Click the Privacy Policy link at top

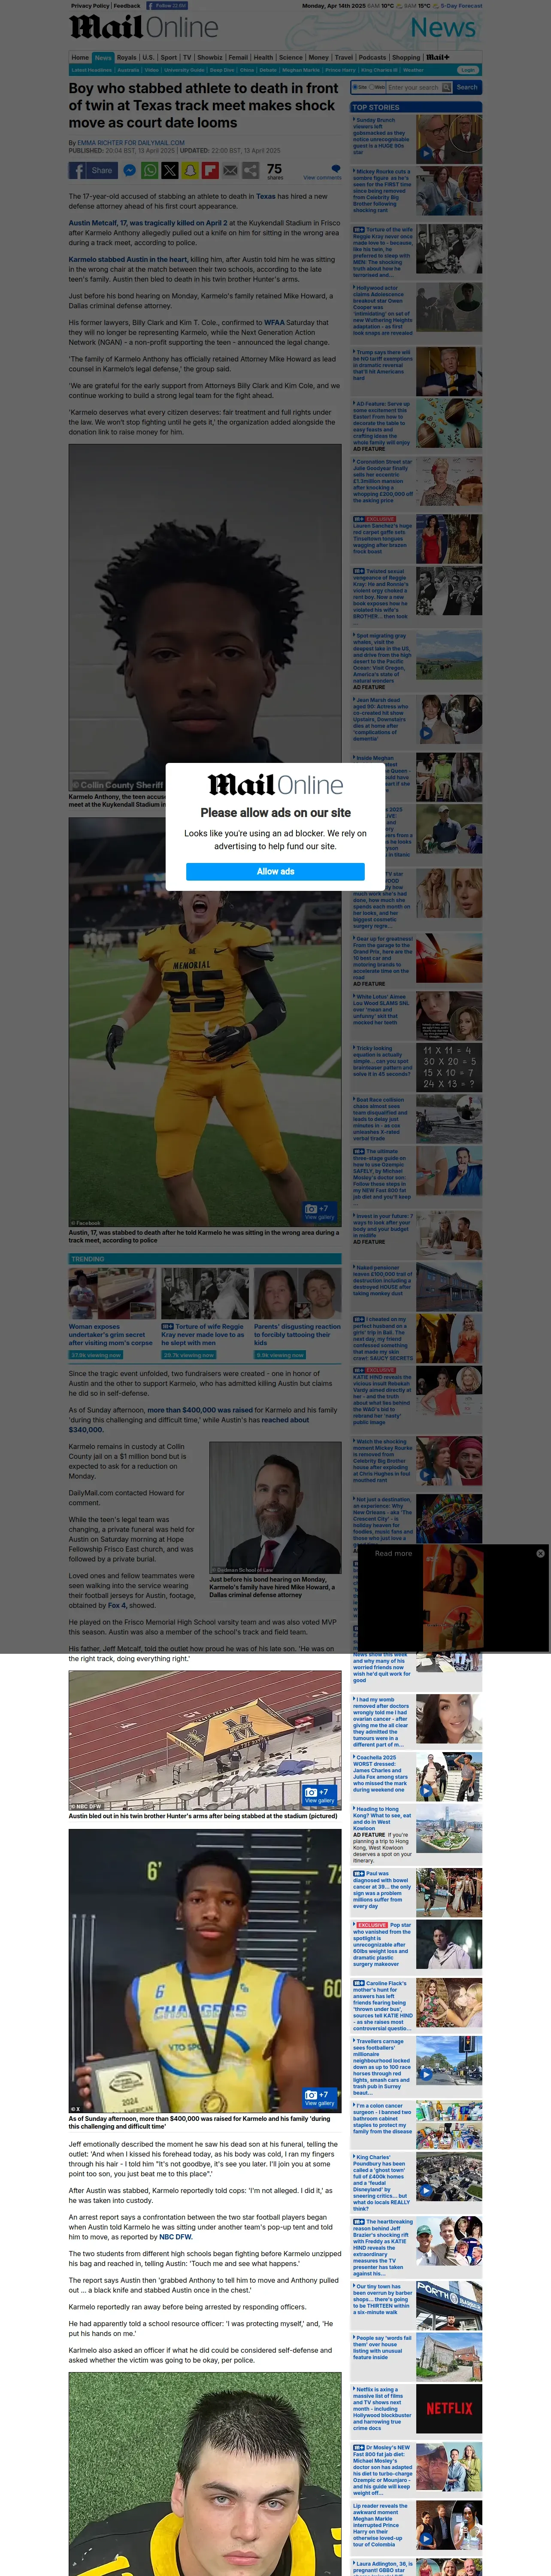[90, 6]
